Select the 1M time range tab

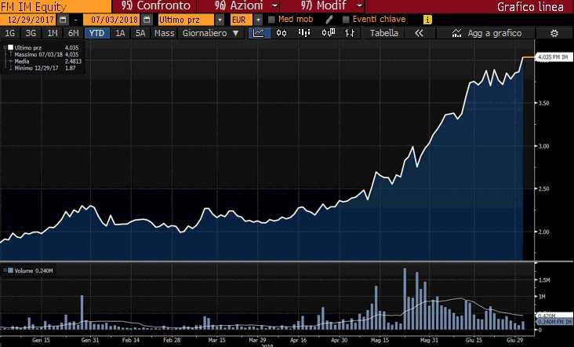coord(53,33)
